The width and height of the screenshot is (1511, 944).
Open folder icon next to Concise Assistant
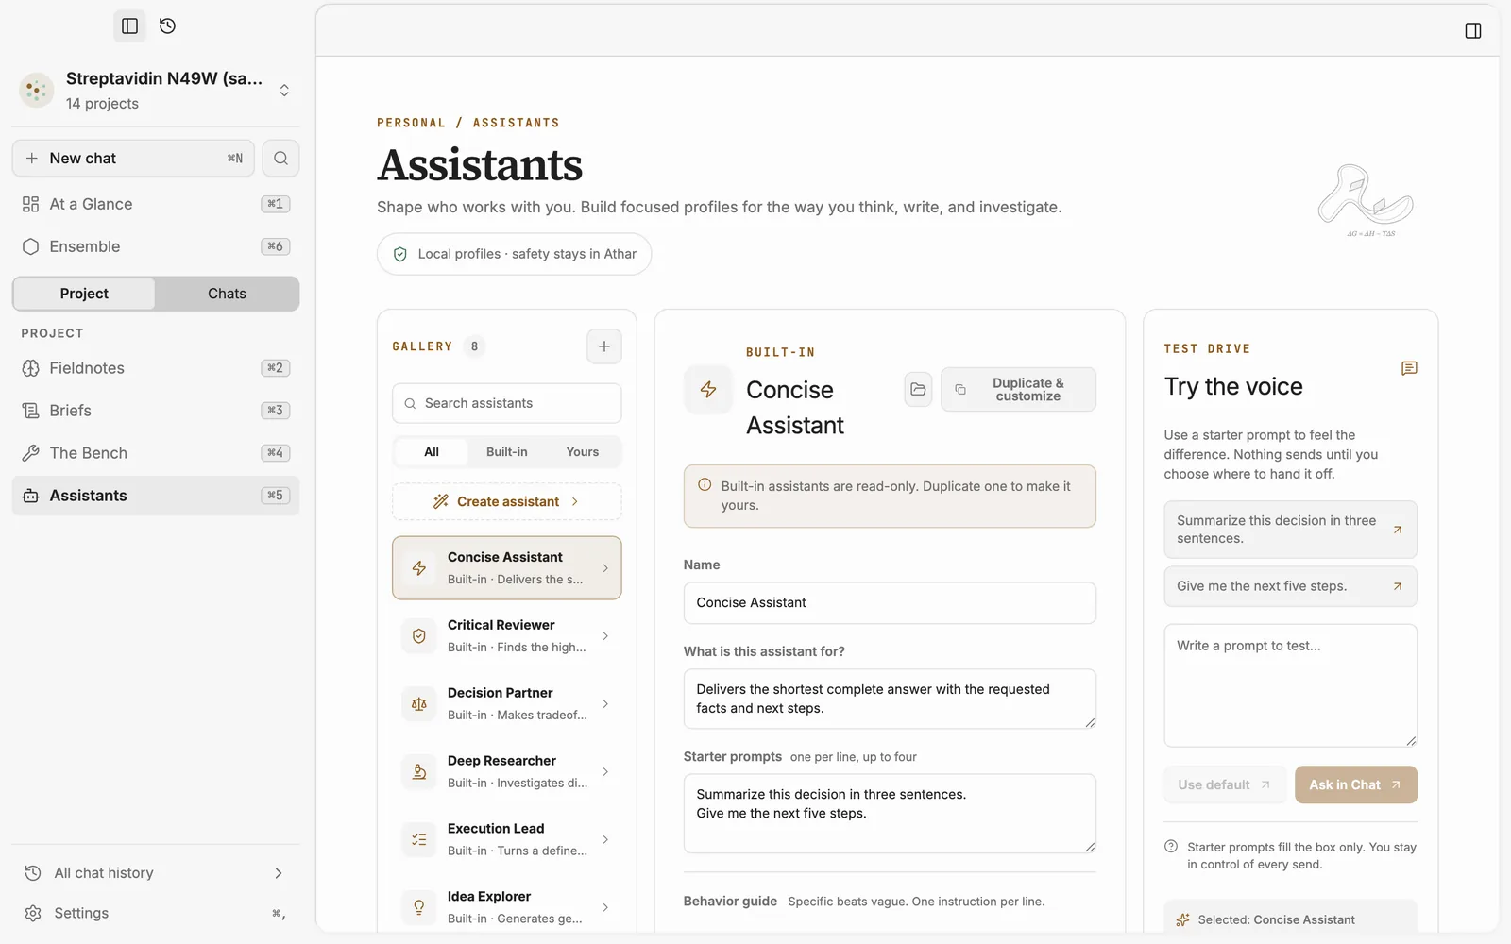[918, 389]
